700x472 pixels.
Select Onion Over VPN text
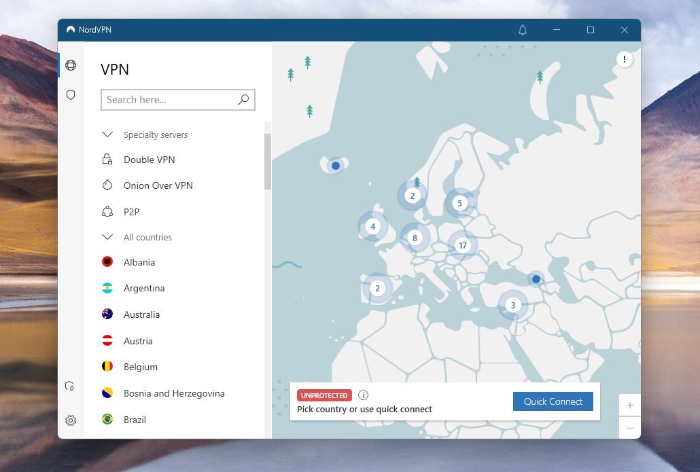(x=158, y=185)
